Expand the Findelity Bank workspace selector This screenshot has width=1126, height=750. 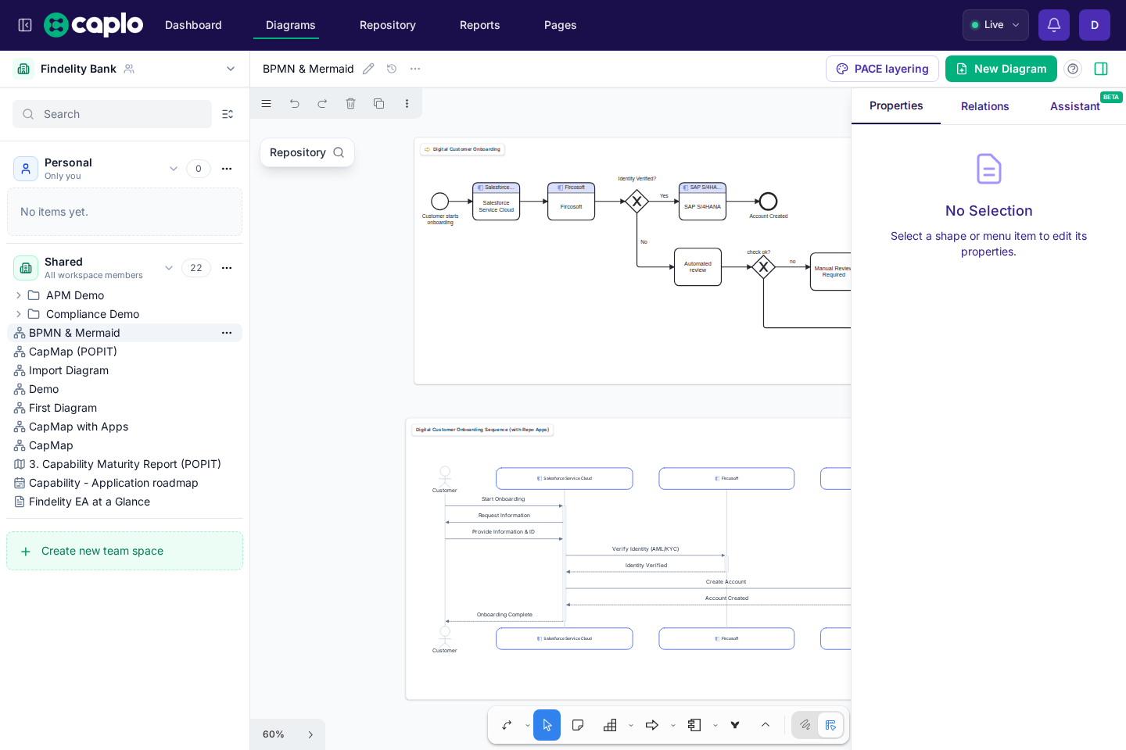point(231,69)
